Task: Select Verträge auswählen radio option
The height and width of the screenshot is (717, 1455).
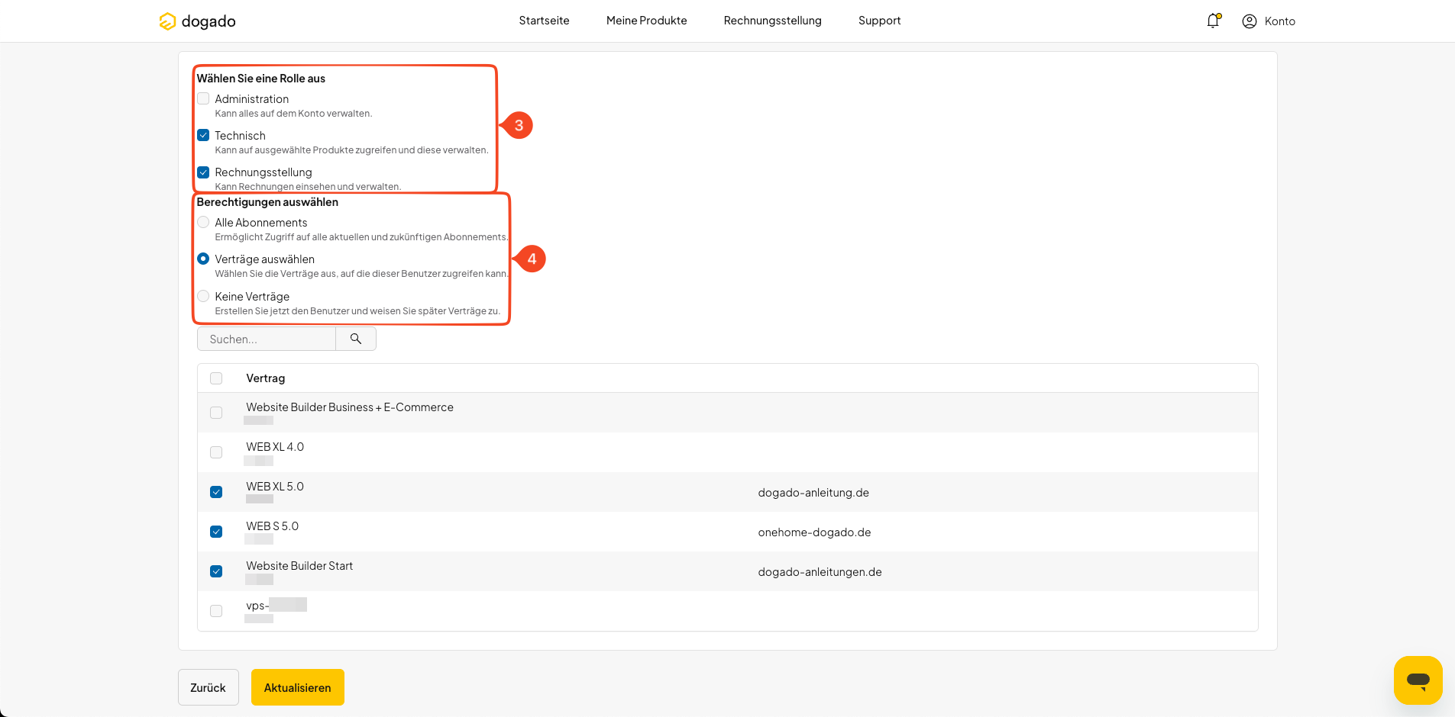Action: click(x=203, y=259)
